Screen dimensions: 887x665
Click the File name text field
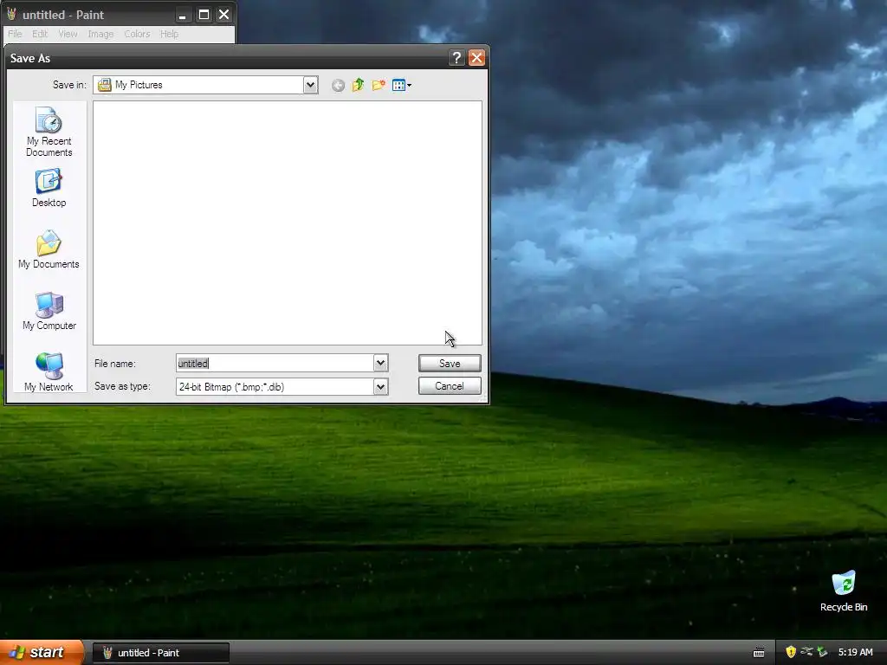coord(275,363)
